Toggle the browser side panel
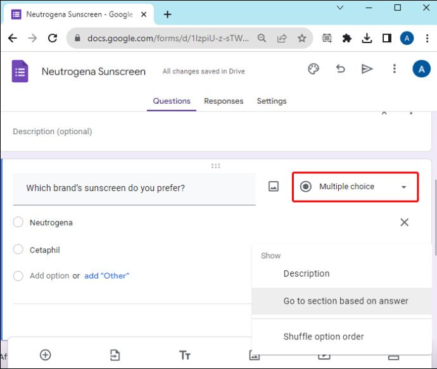The image size is (437, 369). point(387,38)
